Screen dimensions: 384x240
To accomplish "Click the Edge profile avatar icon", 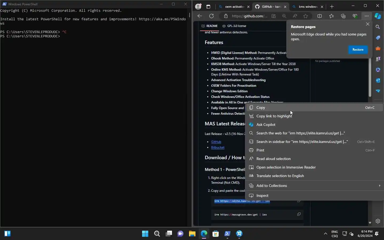I will point(198,6).
